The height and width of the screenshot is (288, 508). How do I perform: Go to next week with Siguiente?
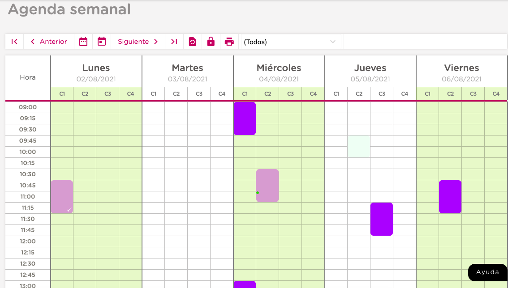(x=138, y=42)
